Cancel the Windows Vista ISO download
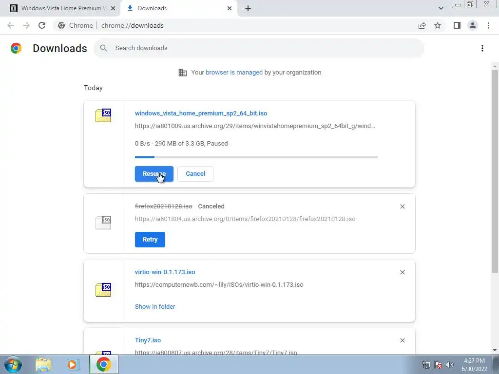Screen dimensions: 499x374 point(195,174)
